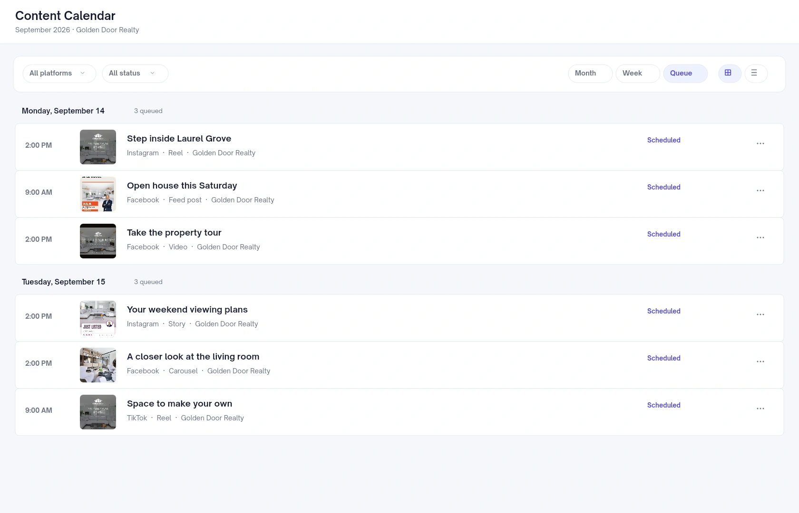Click Scheduled status of Take the property tour
The image size is (799, 513).
click(x=663, y=234)
